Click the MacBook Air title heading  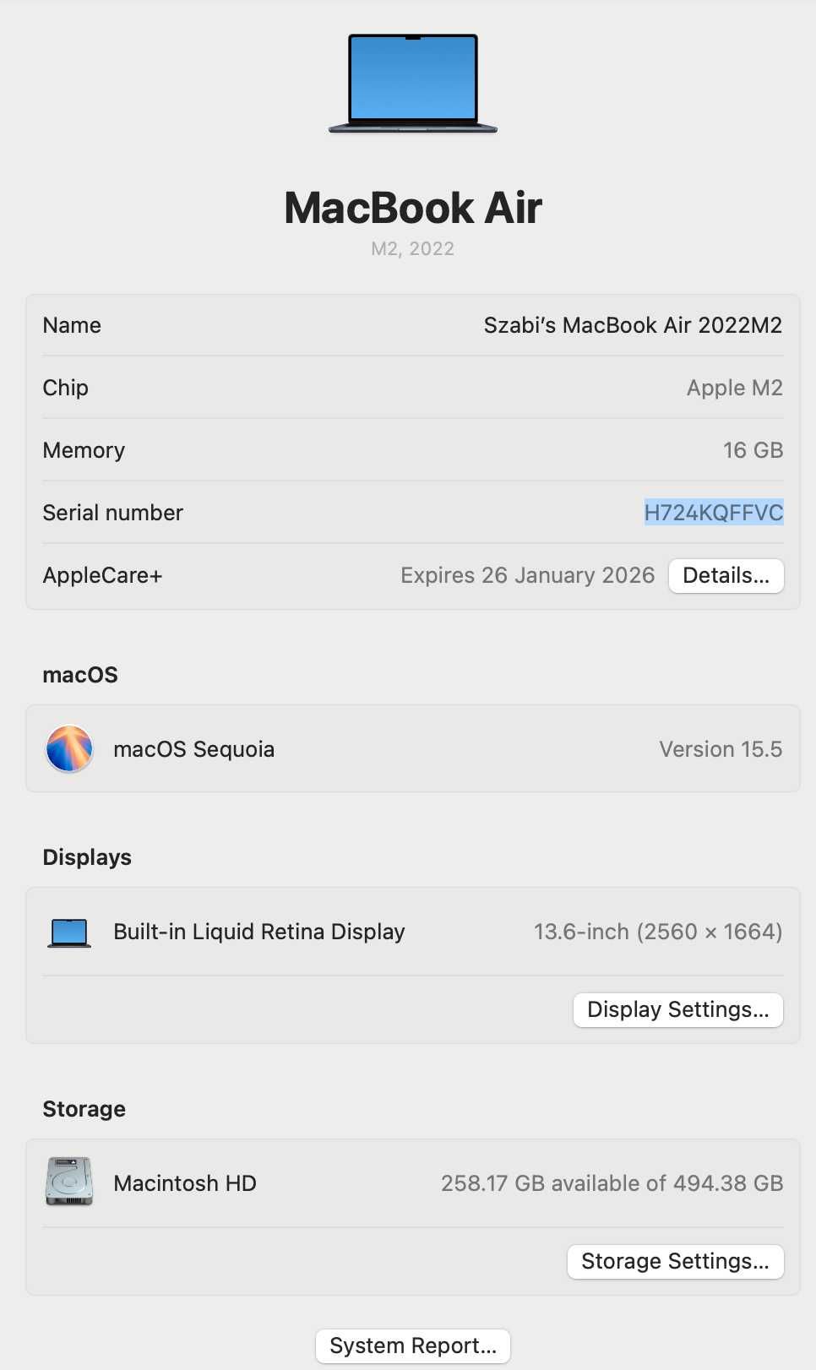(413, 208)
